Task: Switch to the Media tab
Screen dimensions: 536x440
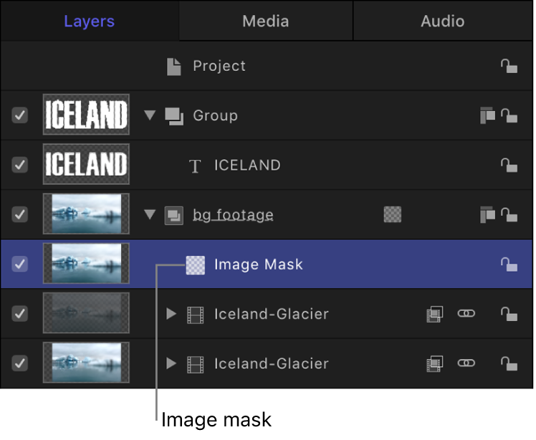Action: (265, 21)
